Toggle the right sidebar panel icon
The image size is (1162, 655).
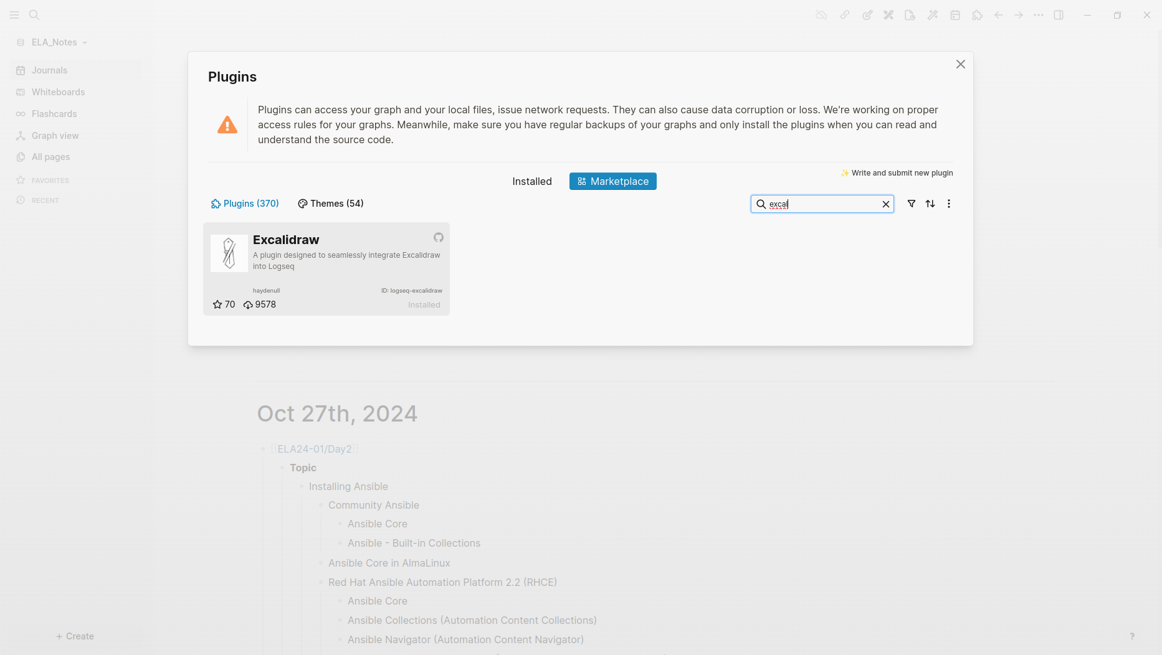pos(1059,15)
